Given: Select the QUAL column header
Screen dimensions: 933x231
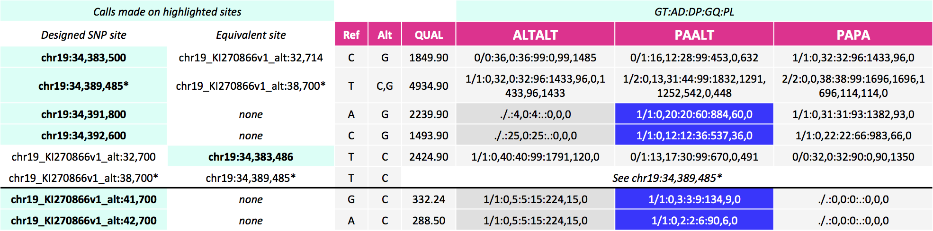Looking at the screenshot, I should tap(429, 34).
